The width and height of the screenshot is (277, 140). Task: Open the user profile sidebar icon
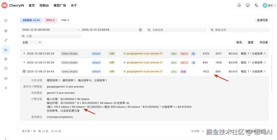pyautogui.click(x=6, y=88)
